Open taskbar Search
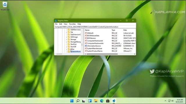 (78, 101)
